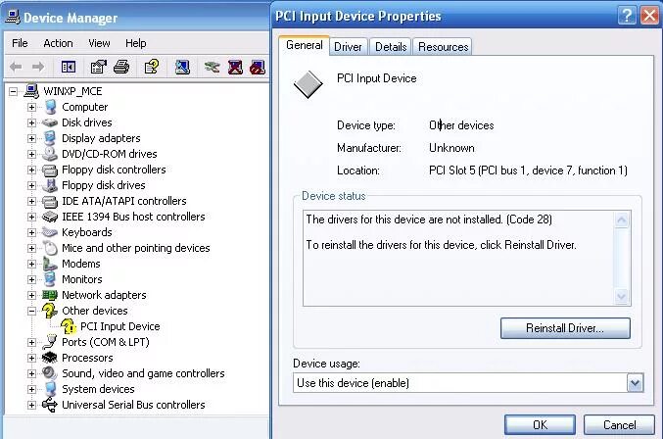The image size is (663, 439).
Task: Open the File menu
Action: (x=20, y=43)
